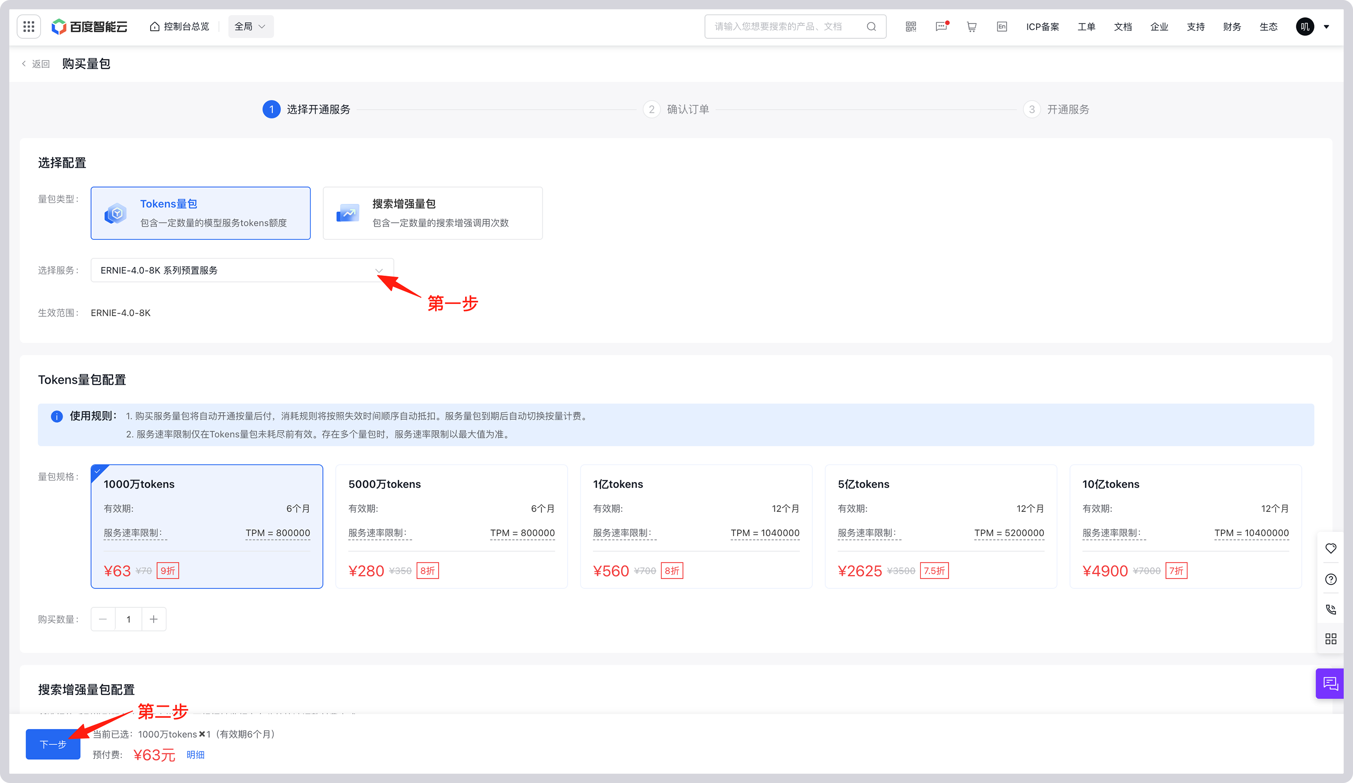Expand the user avatar dropdown arrow

[x=1327, y=26]
